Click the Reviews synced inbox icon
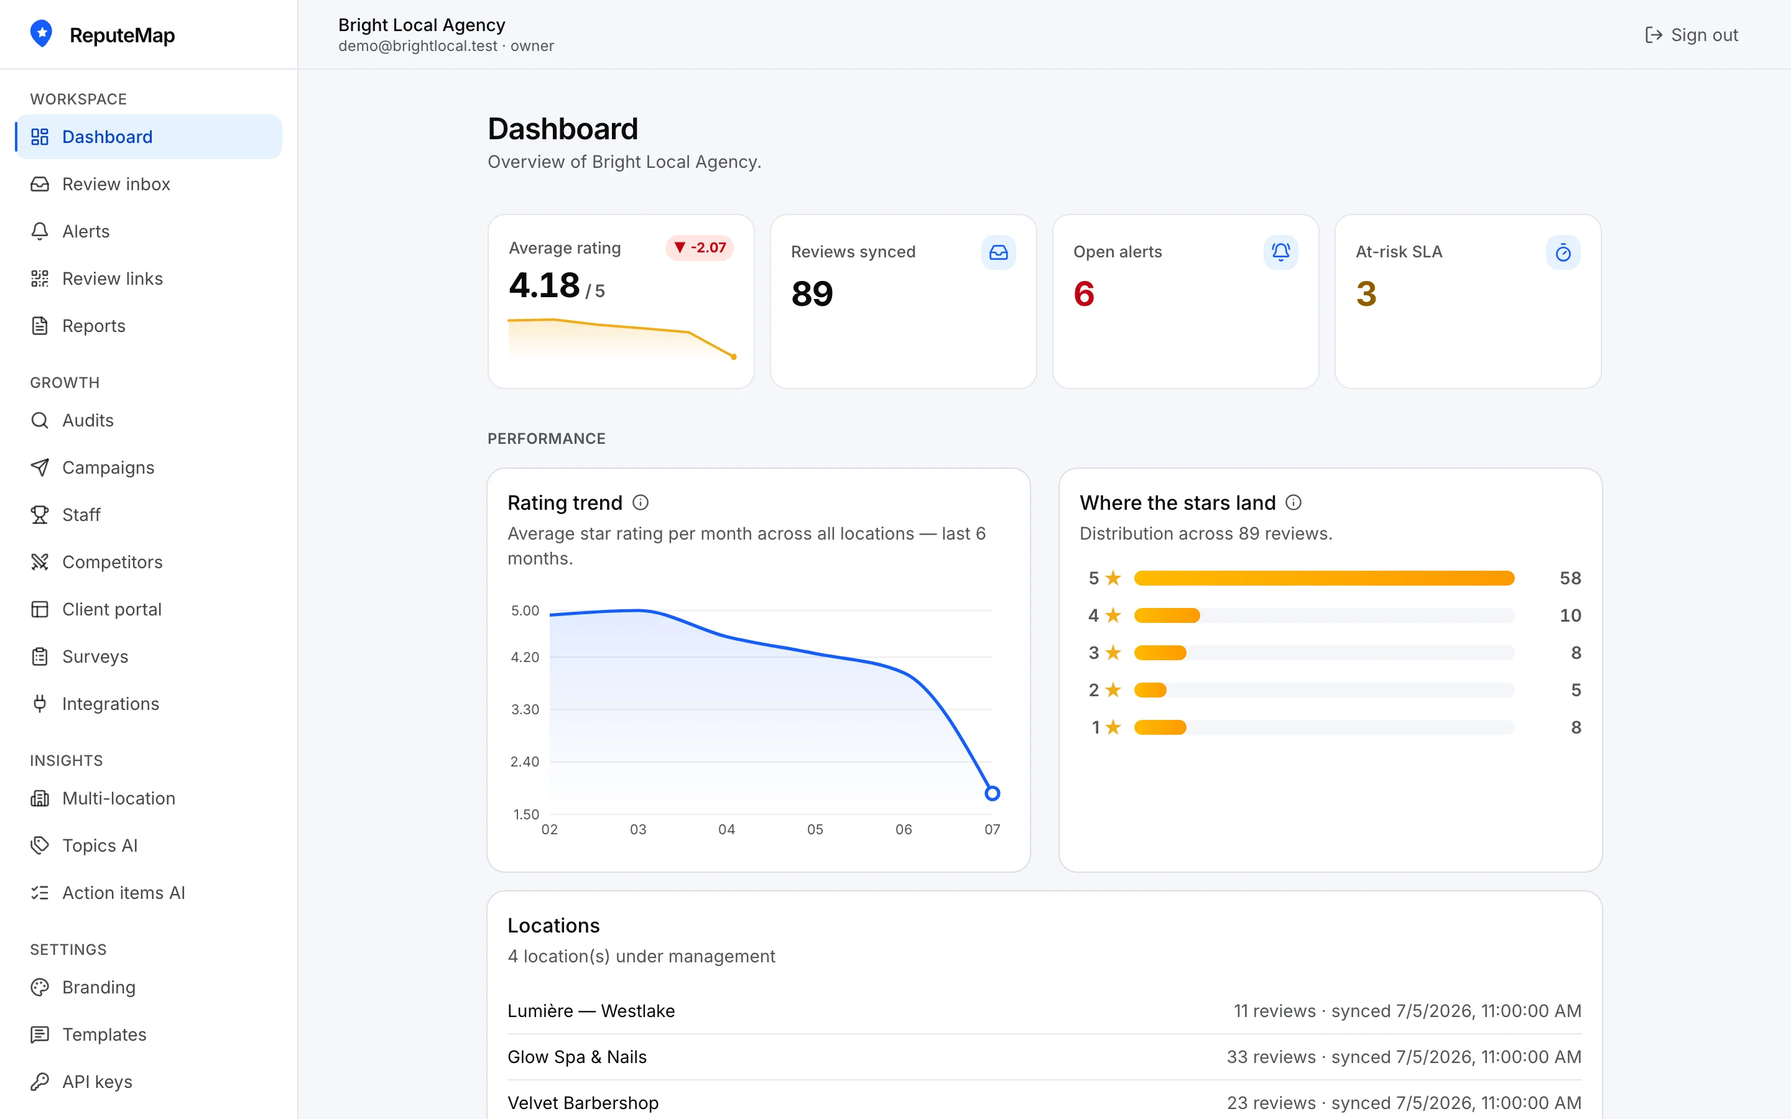 (998, 252)
